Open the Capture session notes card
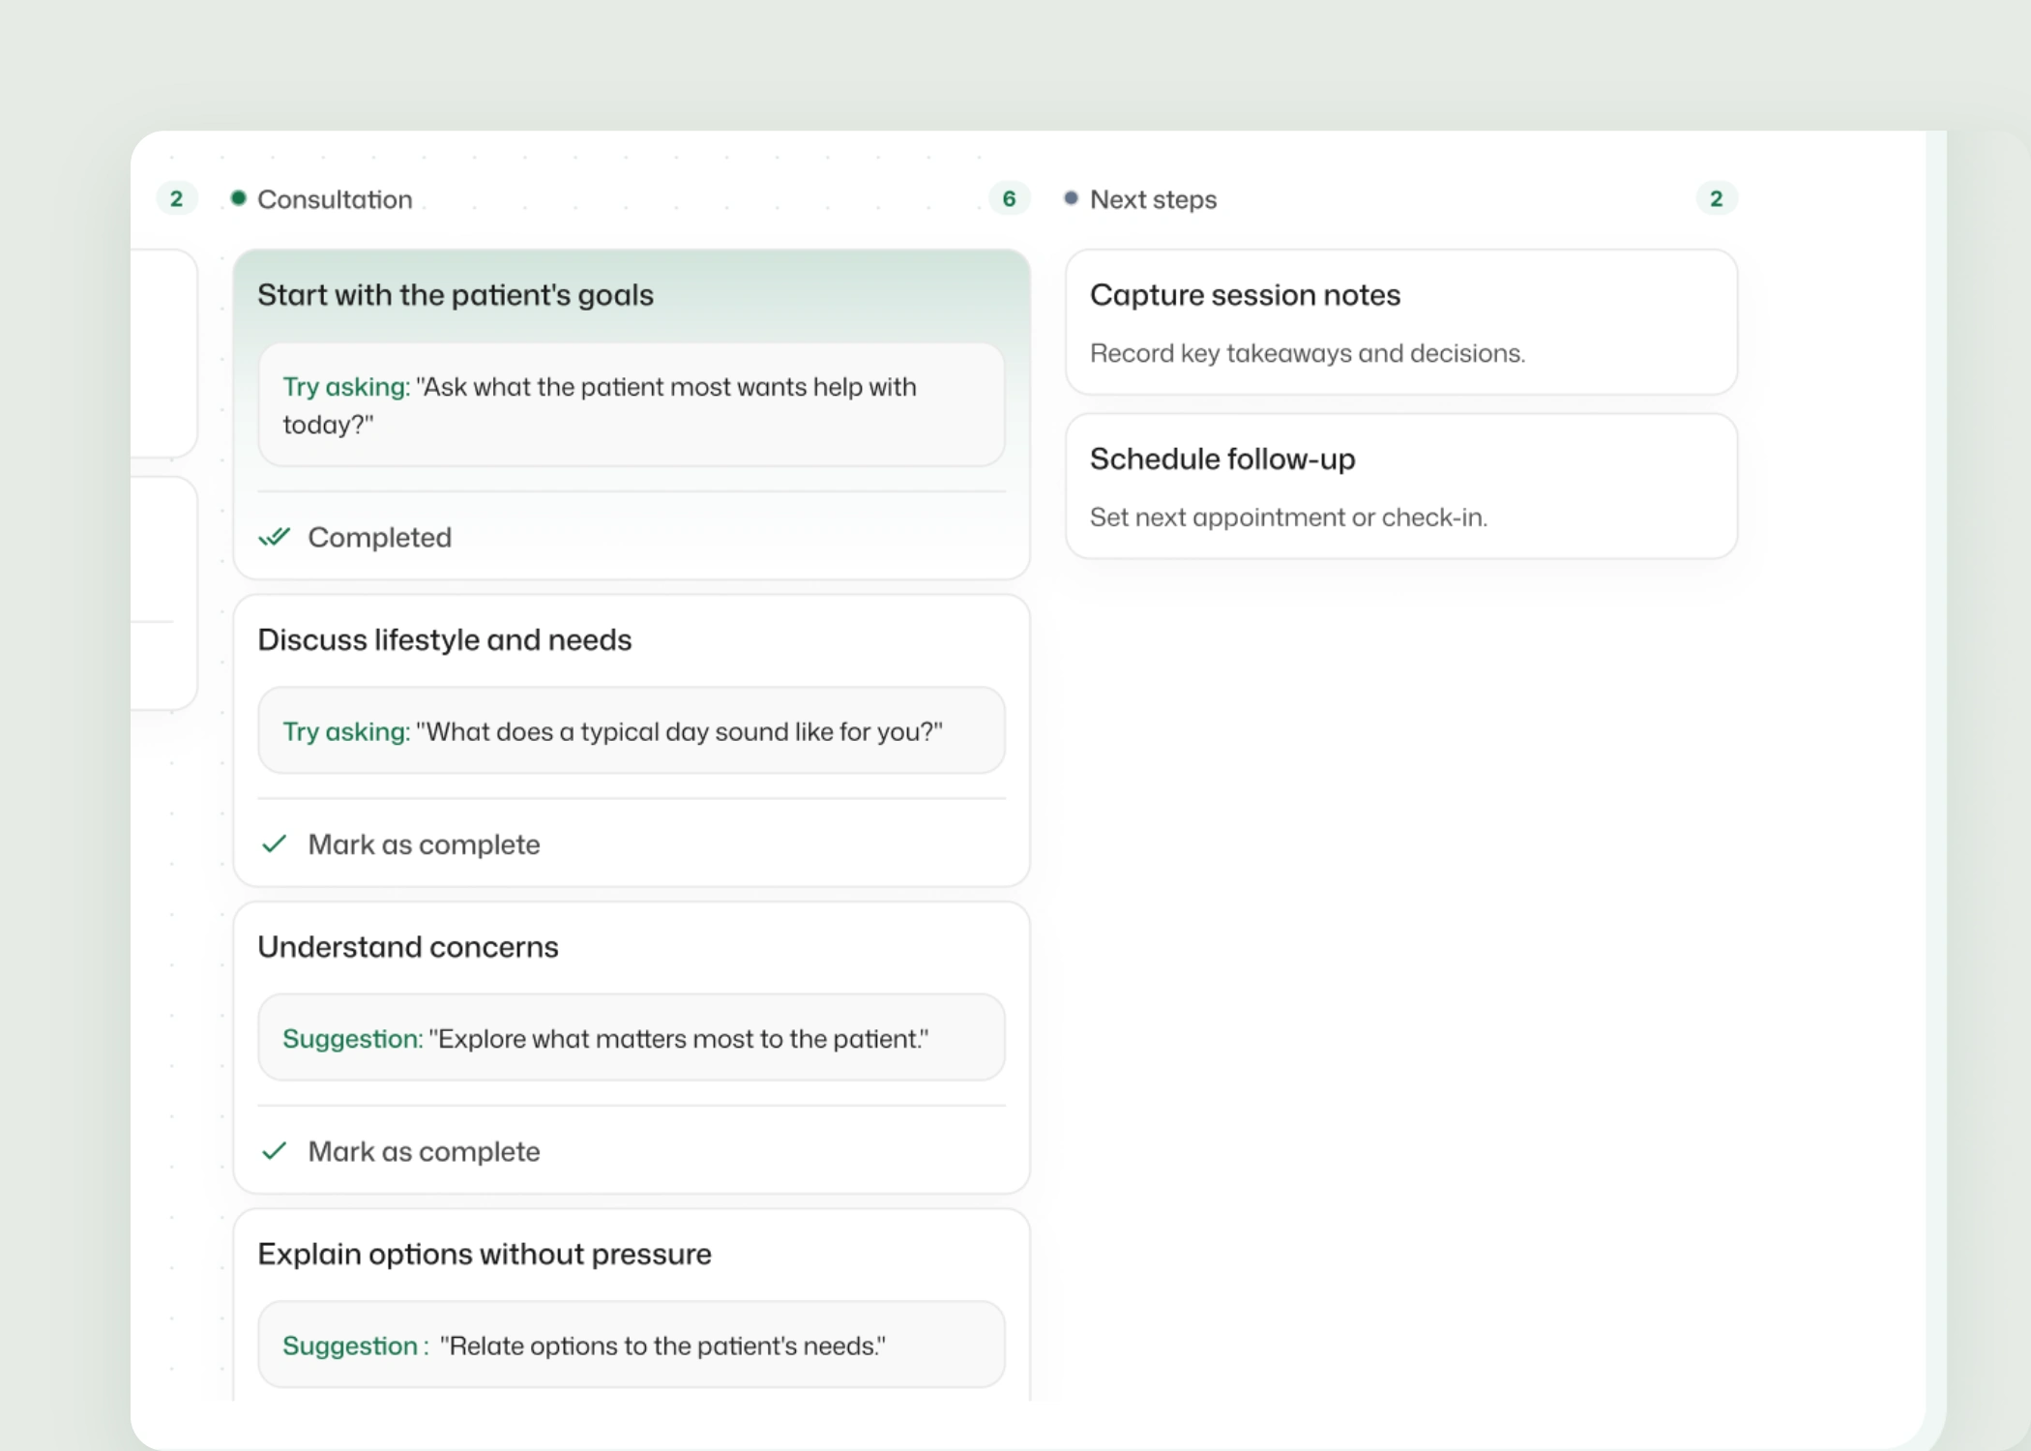 pos(1401,322)
